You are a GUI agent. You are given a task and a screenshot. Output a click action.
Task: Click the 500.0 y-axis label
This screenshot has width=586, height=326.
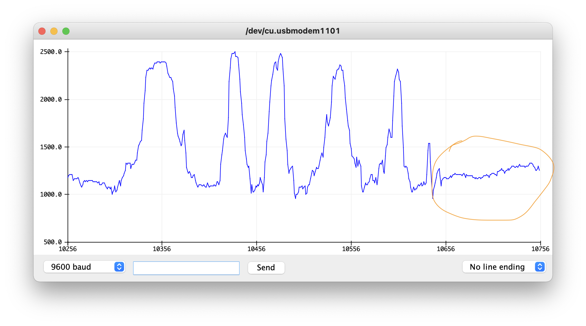52,242
